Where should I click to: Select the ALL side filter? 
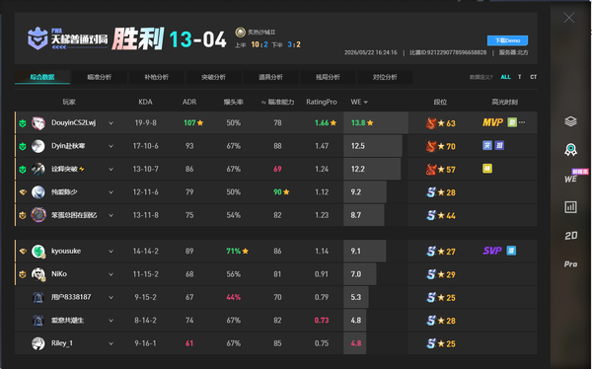(x=505, y=77)
